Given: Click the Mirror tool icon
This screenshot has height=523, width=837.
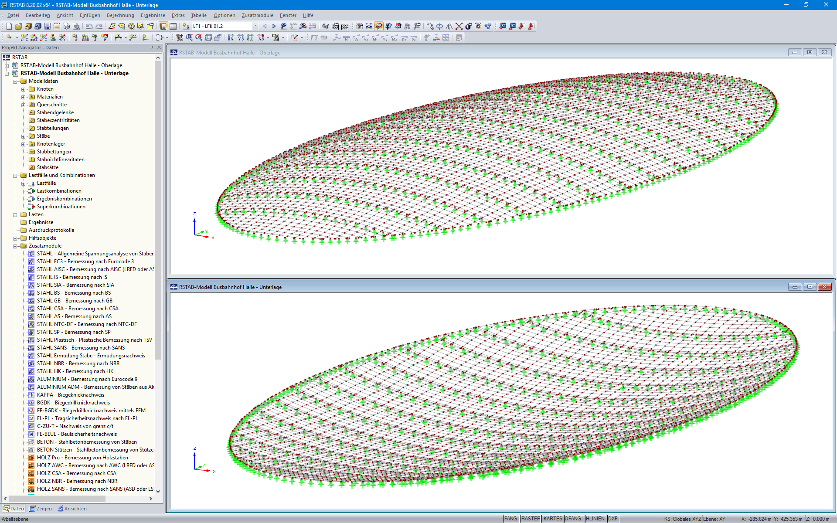Looking at the screenshot, I should [449, 26].
